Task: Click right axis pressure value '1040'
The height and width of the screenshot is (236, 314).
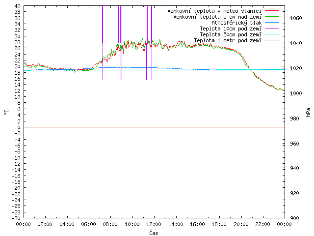Action: click(296, 43)
